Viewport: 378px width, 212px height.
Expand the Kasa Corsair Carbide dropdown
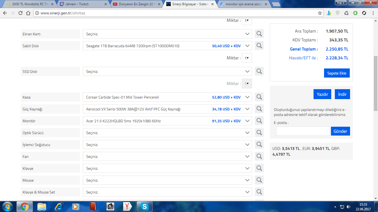click(x=167, y=97)
